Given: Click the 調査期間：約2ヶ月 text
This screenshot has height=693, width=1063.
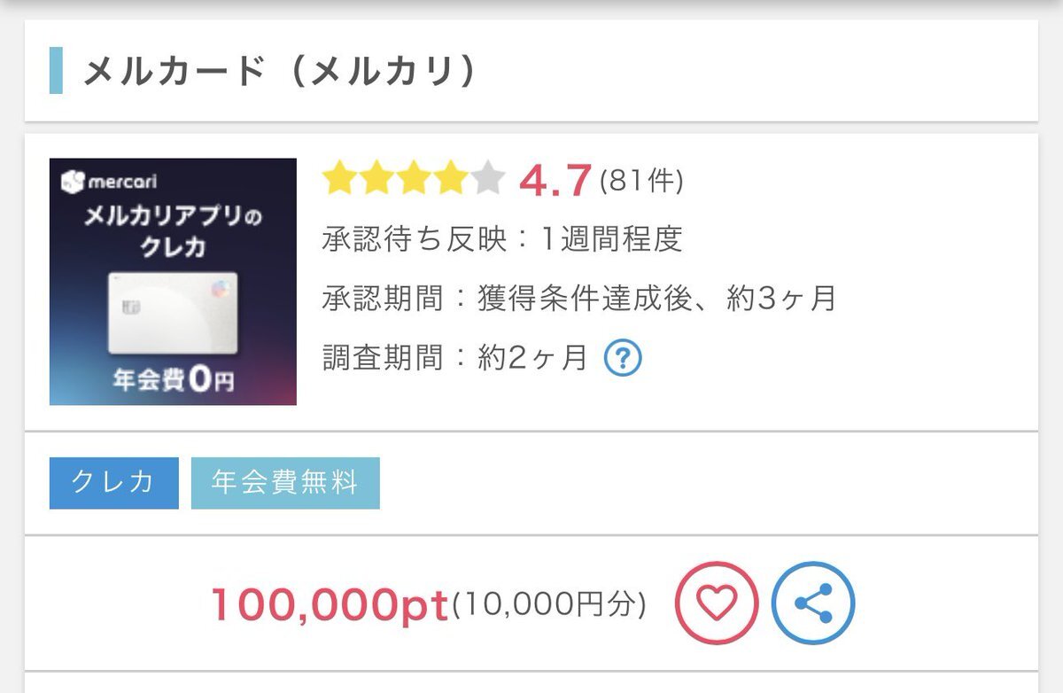Looking at the screenshot, I should (x=455, y=358).
